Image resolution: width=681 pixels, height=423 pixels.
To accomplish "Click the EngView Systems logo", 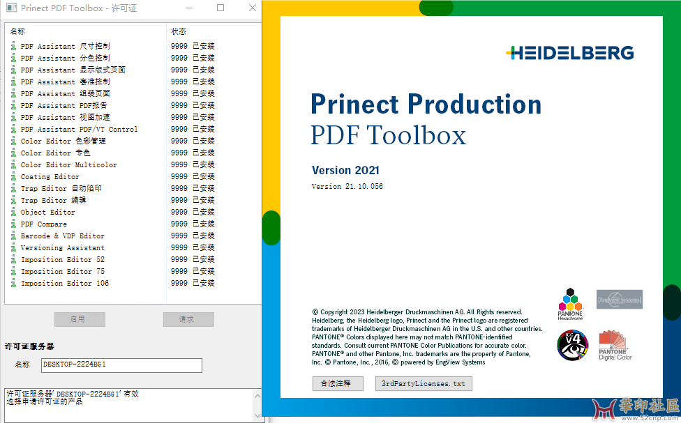I will click(620, 300).
